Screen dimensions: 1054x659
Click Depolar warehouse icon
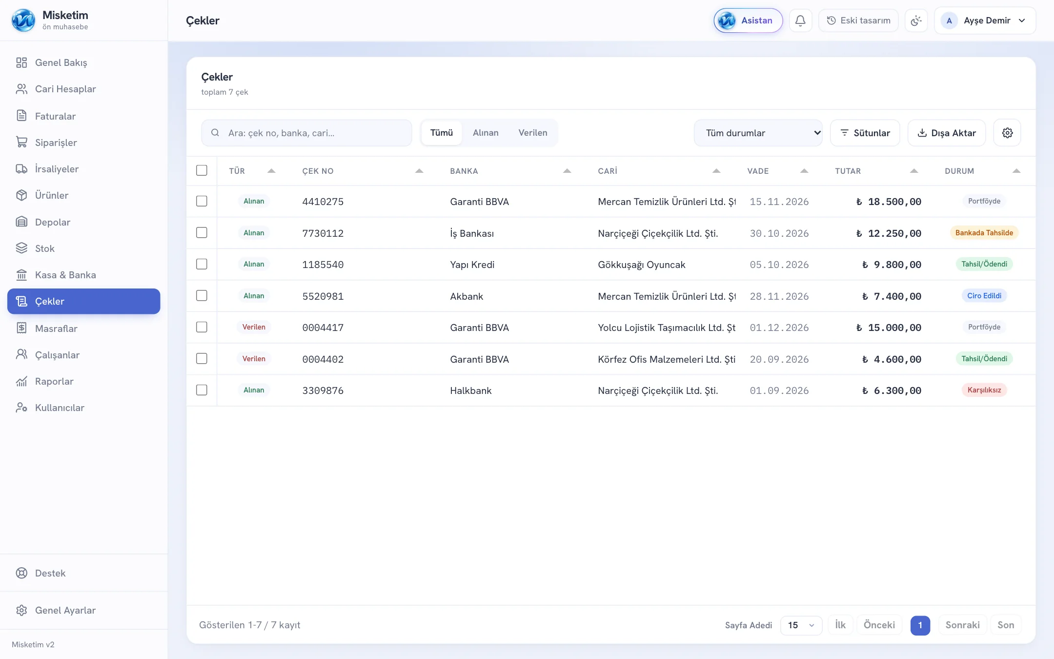tap(21, 222)
